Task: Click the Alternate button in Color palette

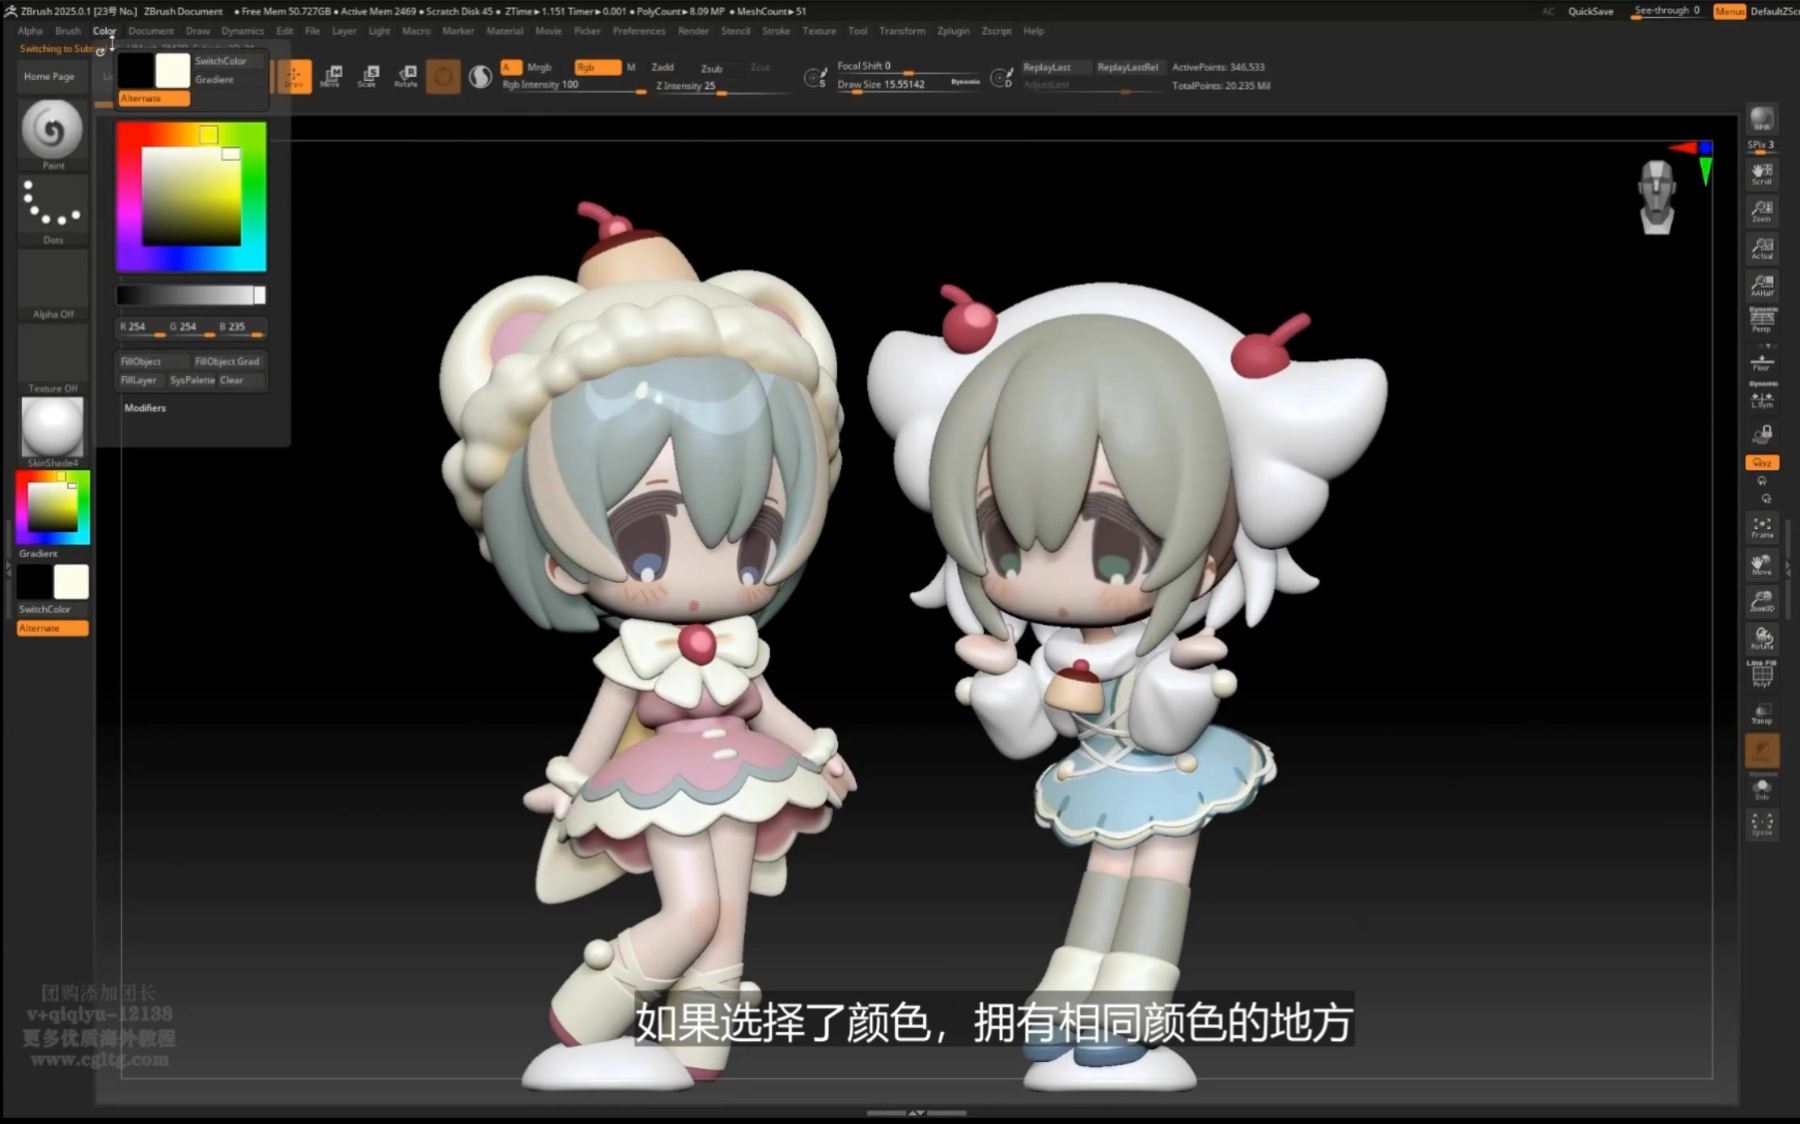Action: pyautogui.click(x=154, y=98)
